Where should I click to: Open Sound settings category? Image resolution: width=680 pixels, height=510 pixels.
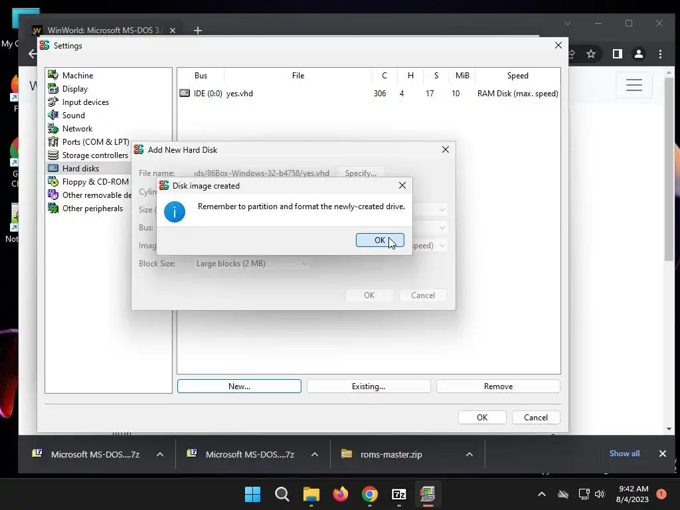click(x=73, y=116)
